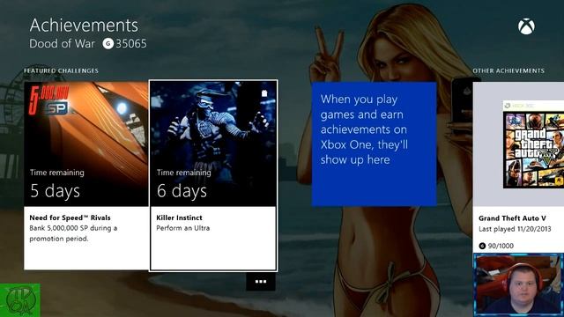Click 'Last played 11/20/2013' text
Screen dimensions: 564x317
pos(515,229)
